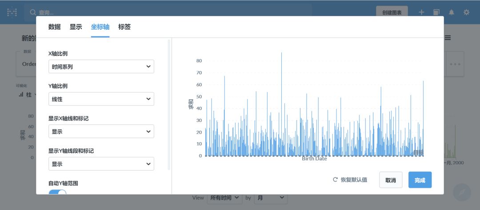
Task: Open the notifications bell icon
Action: click(x=452, y=12)
